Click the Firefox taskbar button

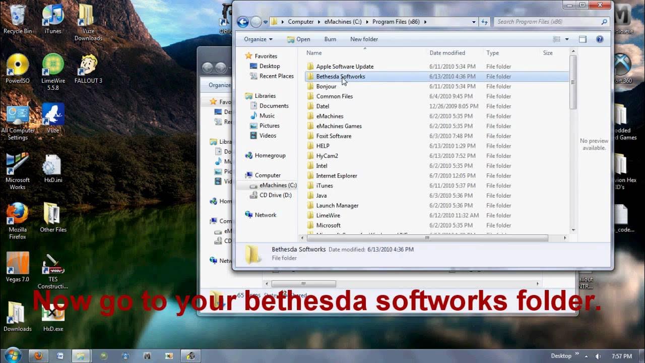pos(38,355)
